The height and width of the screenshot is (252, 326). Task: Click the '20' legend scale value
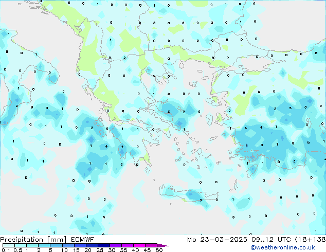(x=88, y=250)
